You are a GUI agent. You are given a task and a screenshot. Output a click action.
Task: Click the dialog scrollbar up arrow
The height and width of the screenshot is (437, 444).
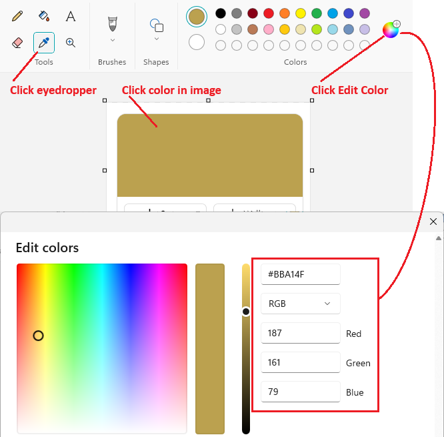[439, 238]
